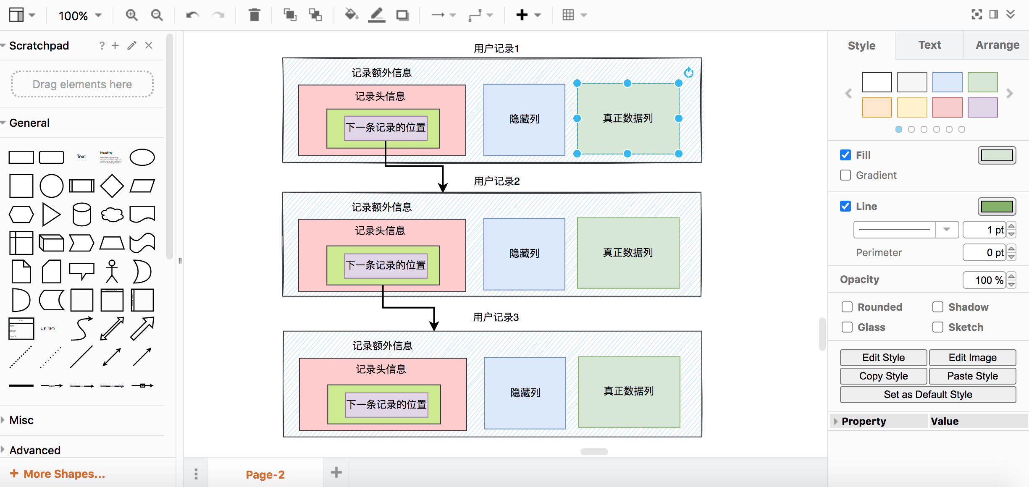Undo the last action
The image size is (1029, 487).
click(x=192, y=15)
